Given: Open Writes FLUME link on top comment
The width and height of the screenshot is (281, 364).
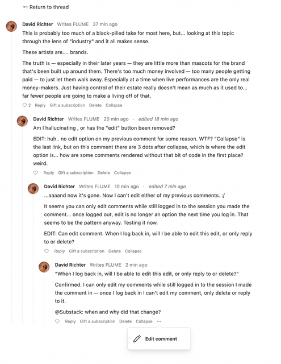Looking at the screenshot, I should [73, 24].
